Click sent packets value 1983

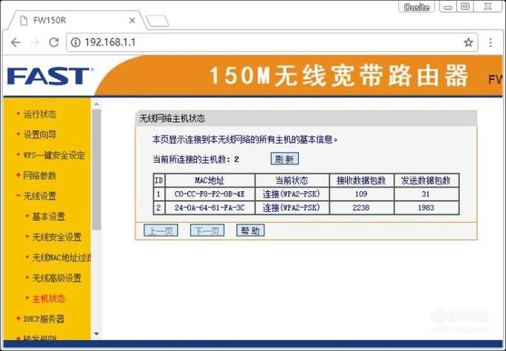click(x=426, y=207)
